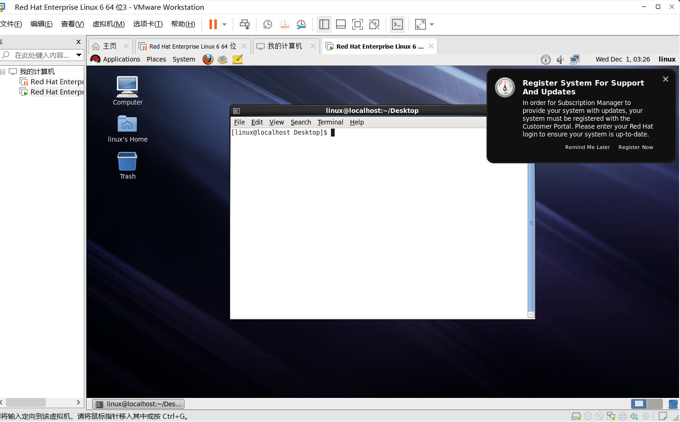Click the subscription manager gauge tray icon
The width and height of the screenshot is (680, 422).
click(x=546, y=59)
